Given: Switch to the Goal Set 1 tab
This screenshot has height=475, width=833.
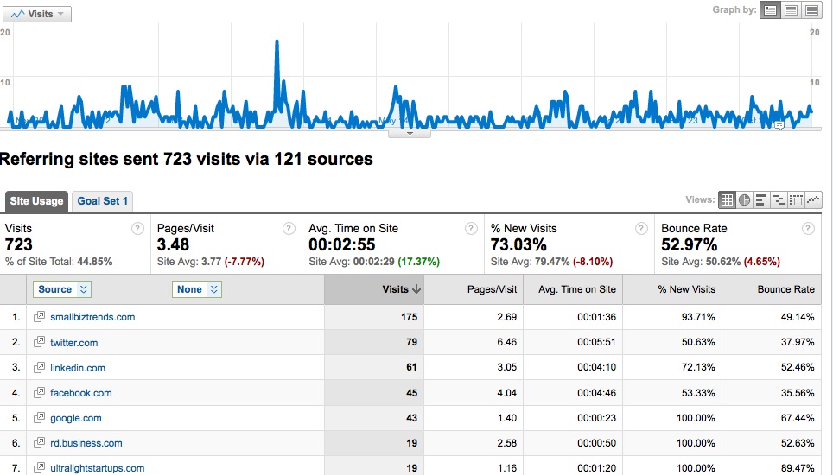Looking at the screenshot, I should 103,201.
